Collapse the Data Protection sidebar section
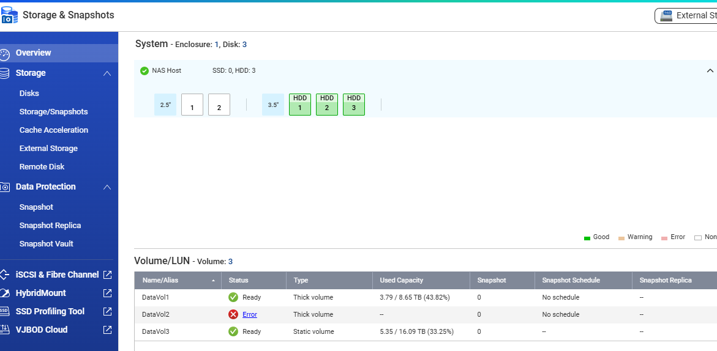The width and height of the screenshot is (717, 351). 107,187
